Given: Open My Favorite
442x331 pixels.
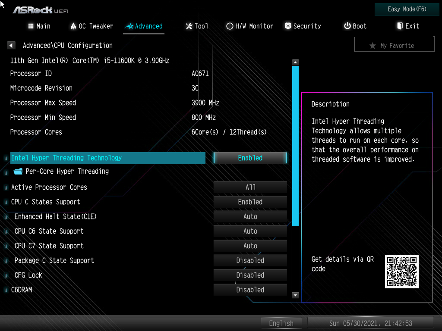Looking at the screenshot, I should click(x=394, y=44).
